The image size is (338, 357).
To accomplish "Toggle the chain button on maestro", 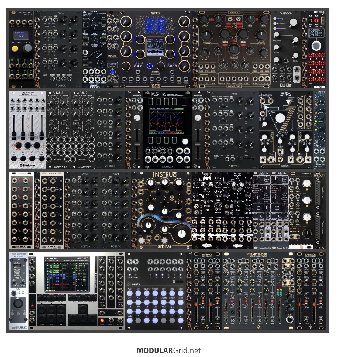I will tap(181, 302).
